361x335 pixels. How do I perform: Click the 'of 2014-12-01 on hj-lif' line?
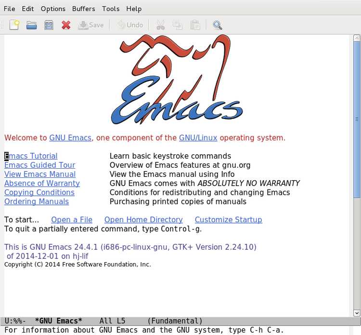click(x=48, y=256)
